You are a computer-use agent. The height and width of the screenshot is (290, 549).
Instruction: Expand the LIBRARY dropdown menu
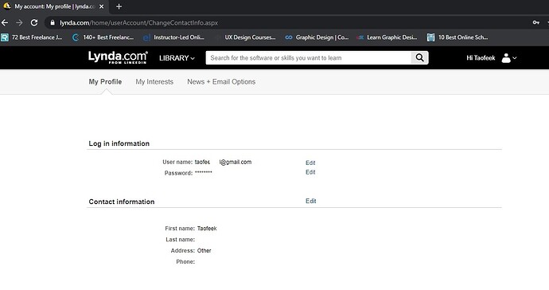177,58
